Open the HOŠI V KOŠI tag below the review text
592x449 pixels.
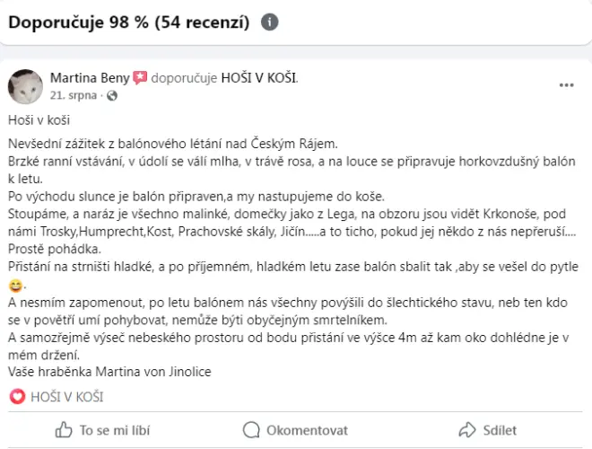[x=66, y=396]
